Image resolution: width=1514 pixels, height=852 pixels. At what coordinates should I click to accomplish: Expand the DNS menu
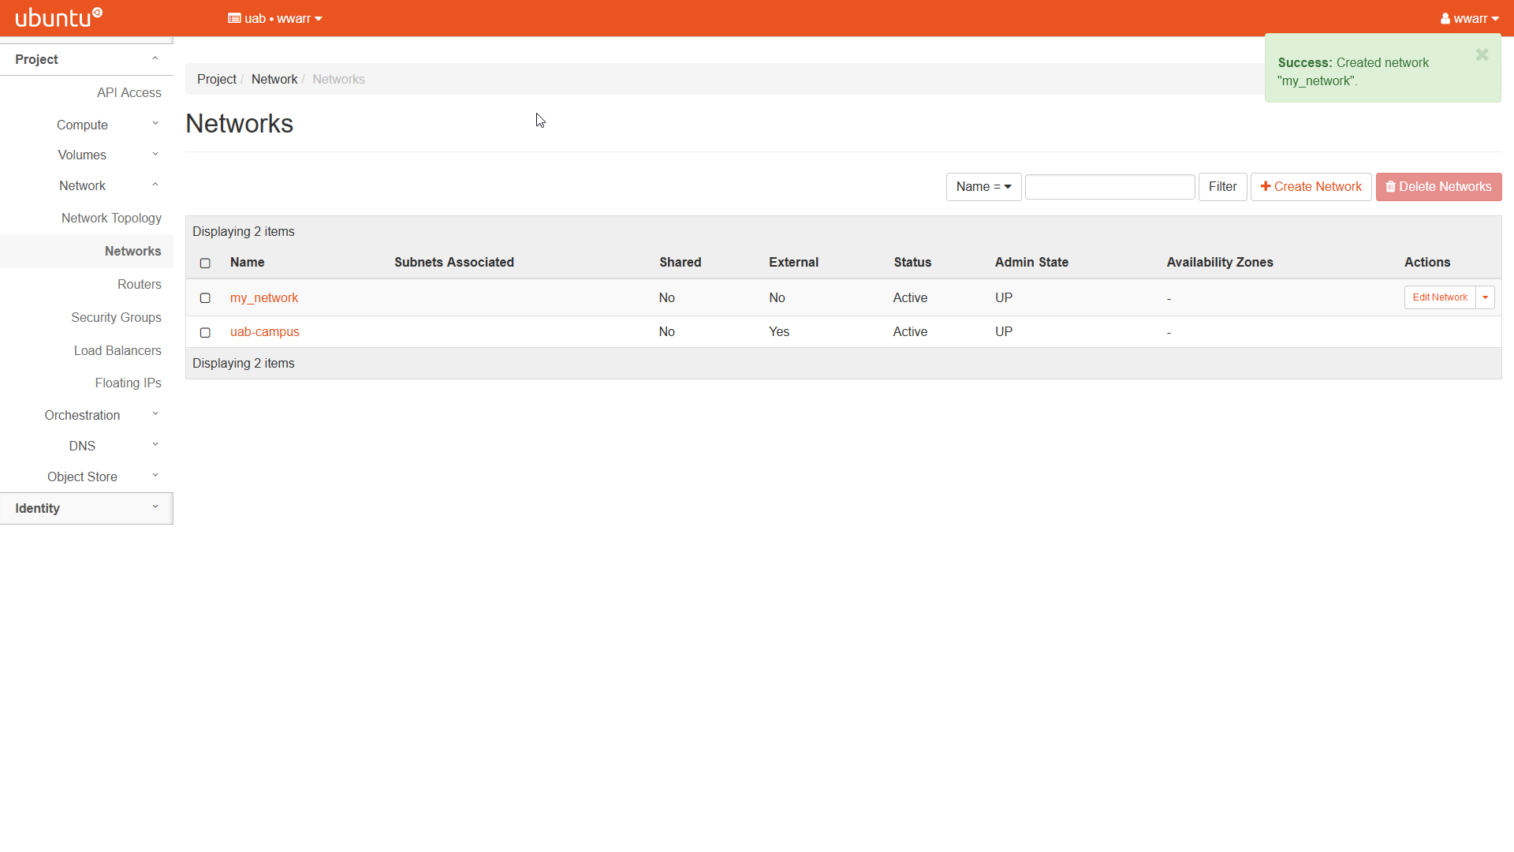[87, 446]
